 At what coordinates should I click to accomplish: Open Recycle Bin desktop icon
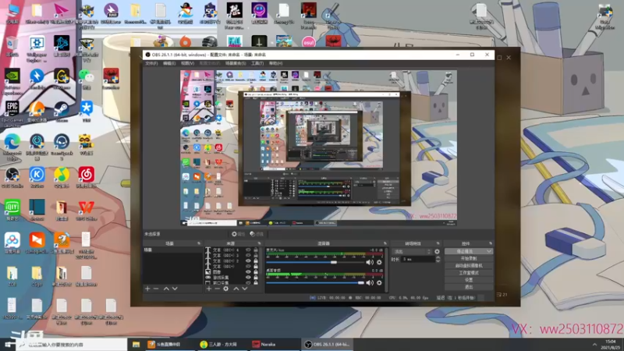[x=12, y=46]
